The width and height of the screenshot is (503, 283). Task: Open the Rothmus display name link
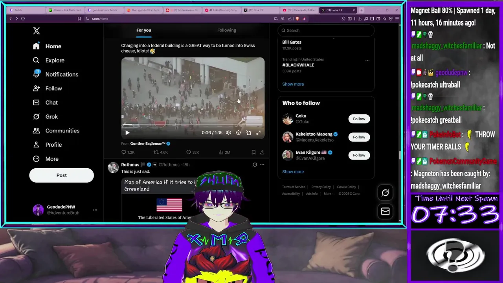130,165
